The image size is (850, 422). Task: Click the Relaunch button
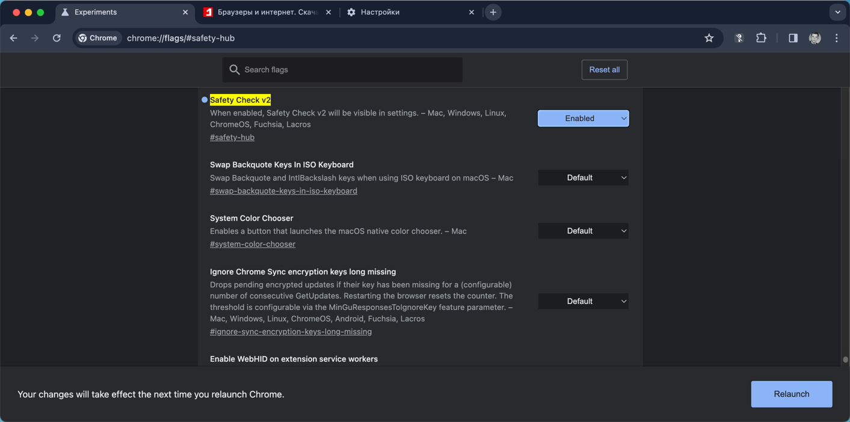(791, 394)
